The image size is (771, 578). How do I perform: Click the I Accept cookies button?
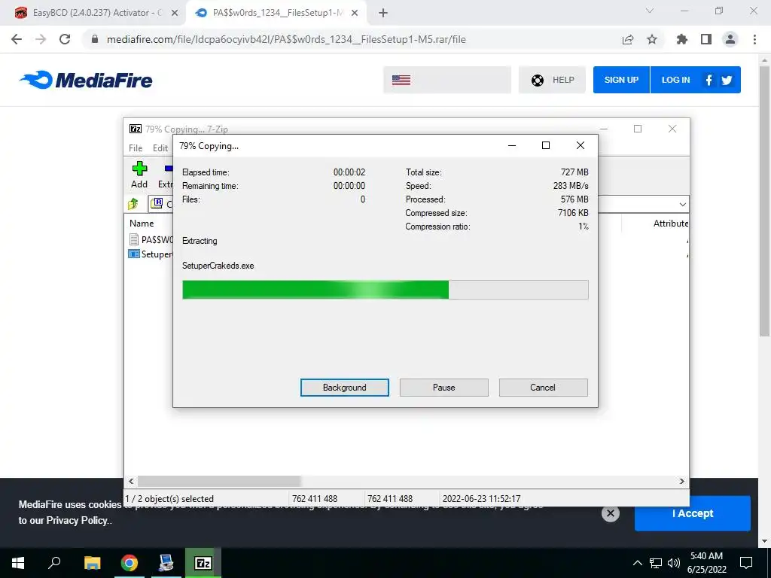click(x=693, y=513)
